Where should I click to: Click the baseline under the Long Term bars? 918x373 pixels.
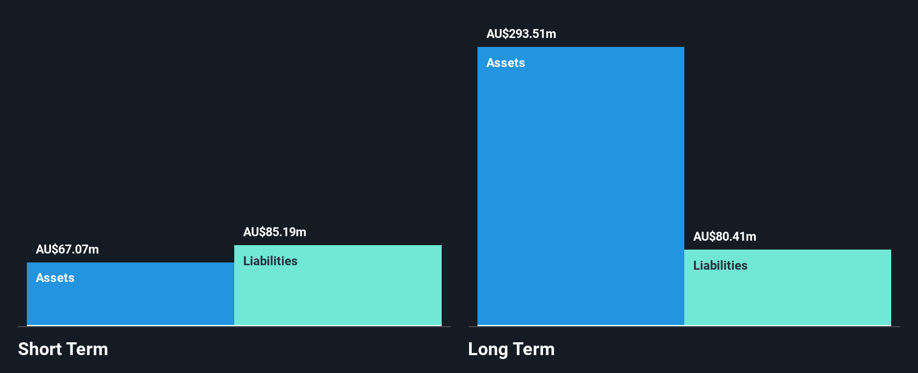[x=684, y=327]
